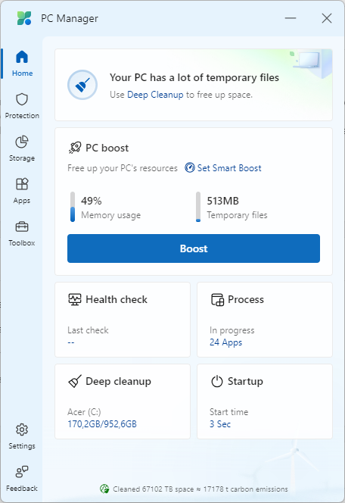Open the Feedback icon at bottom left
Image resolution: width=345 pixels, height=503 pixels.
click(x=22, y=472)
